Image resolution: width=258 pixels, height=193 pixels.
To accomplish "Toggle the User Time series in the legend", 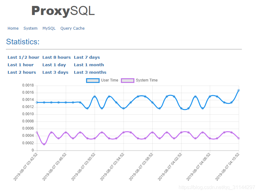I will tap(110, 80).
